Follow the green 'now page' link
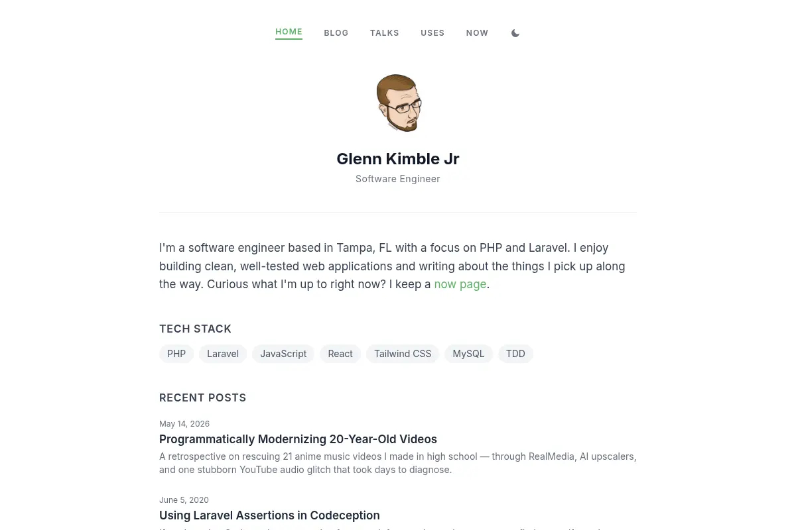 460,284
